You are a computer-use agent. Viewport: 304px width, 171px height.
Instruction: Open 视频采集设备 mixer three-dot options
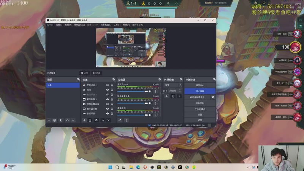click(x=156, y=103)
